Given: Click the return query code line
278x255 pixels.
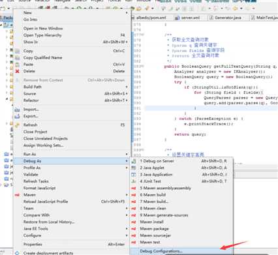Looking at the screenshot, I should point(190,134).
